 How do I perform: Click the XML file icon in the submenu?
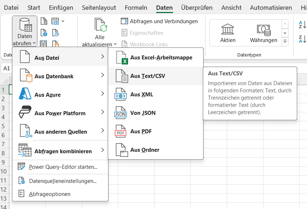tap(120, 95)
